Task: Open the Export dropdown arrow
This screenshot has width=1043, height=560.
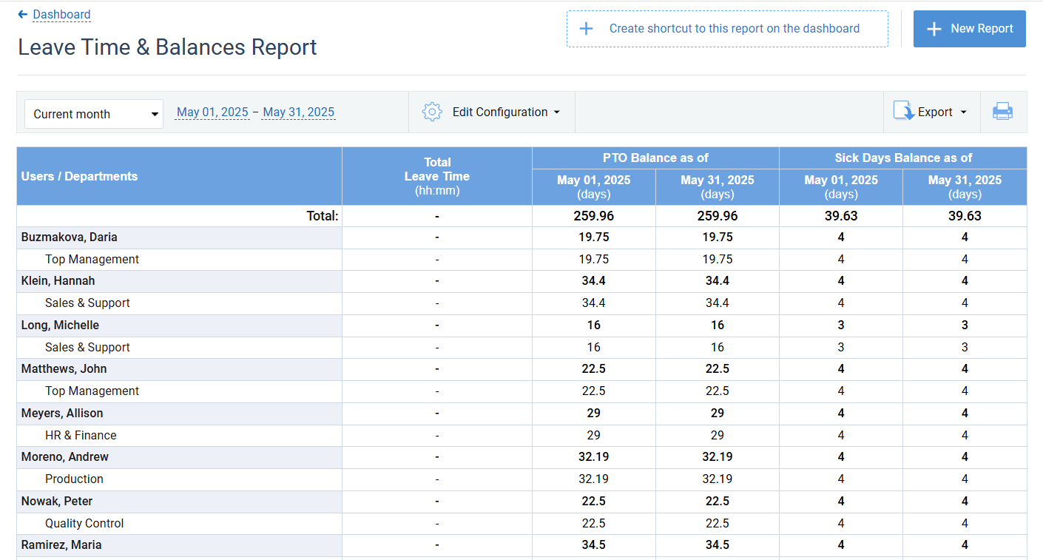Action: click(963, 112)
